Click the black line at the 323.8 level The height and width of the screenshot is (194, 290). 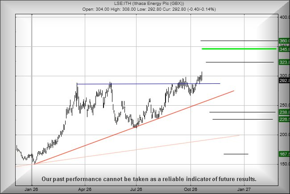(240, 62)
